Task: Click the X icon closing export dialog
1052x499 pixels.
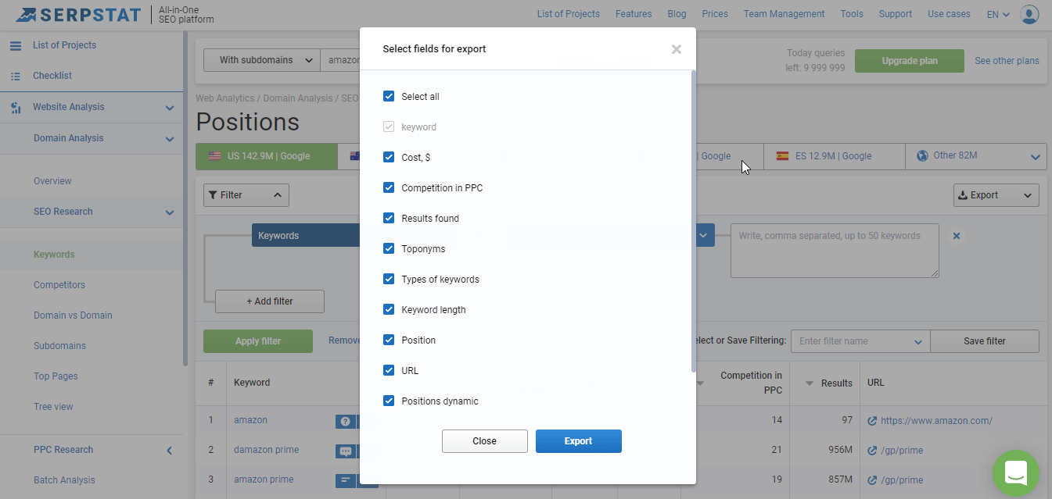Action: [677, 49]
